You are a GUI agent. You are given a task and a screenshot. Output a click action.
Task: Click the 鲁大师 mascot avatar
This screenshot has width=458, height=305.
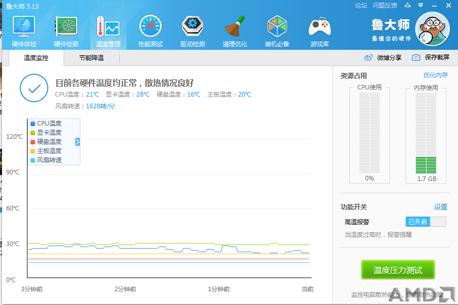pos(433,28)
